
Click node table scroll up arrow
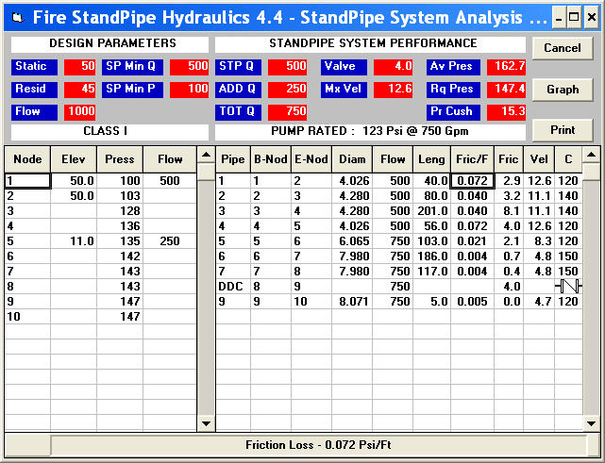tap(206, 155)
